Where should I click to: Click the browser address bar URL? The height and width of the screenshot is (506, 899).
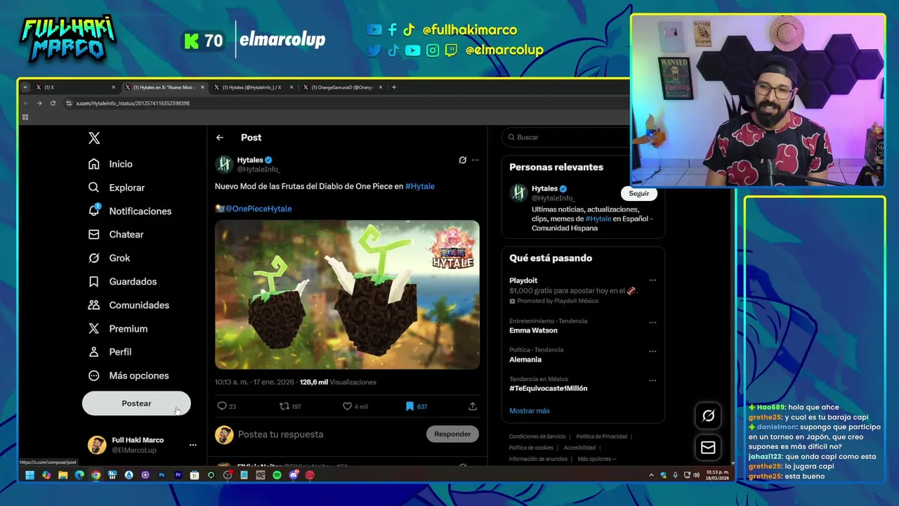click(133, 103)
